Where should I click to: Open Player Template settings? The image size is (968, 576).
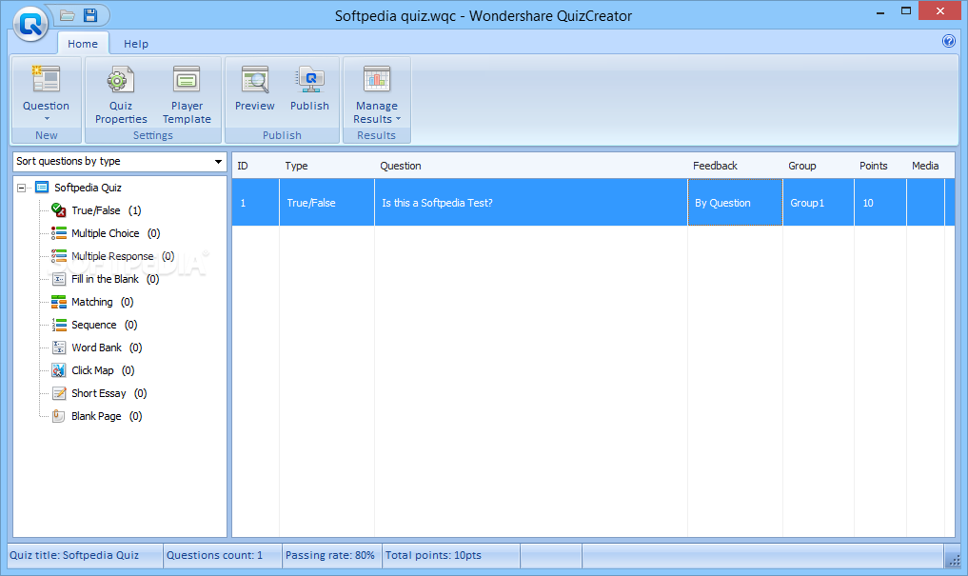(187, 94)
